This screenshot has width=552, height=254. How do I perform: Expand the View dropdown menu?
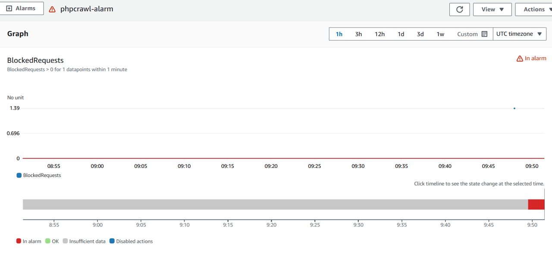click(x=492, y=9)
